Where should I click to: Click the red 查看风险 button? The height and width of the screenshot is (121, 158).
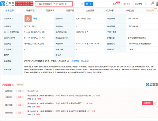click(147, 103)
